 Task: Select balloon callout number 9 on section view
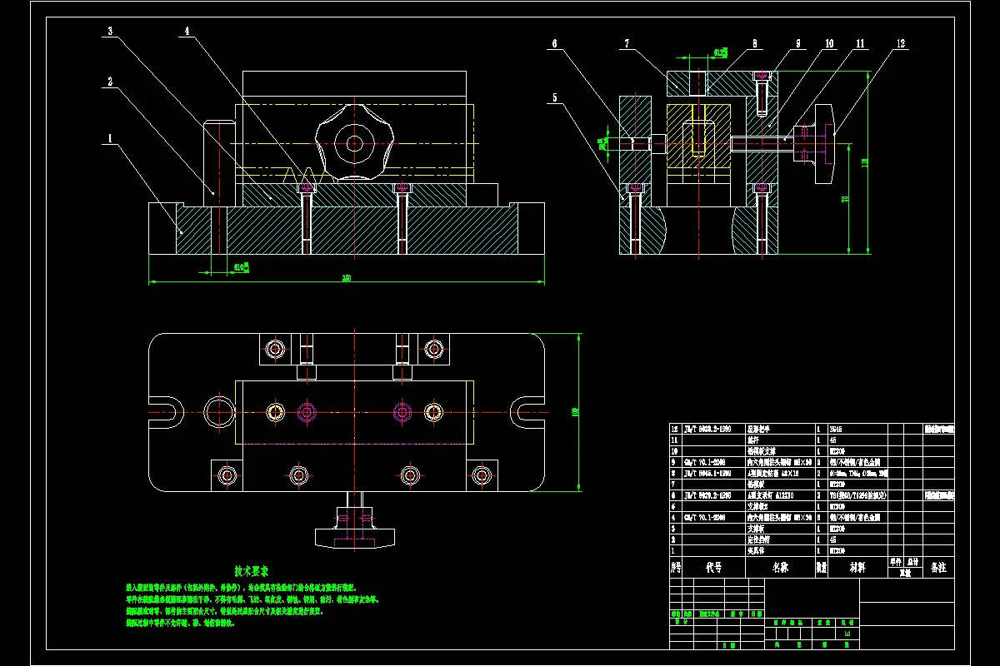(x=797, y=43)
